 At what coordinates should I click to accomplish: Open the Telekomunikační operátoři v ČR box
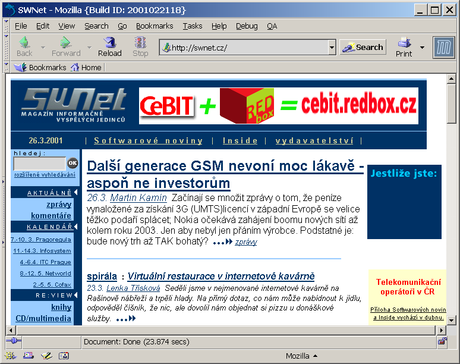408,297
